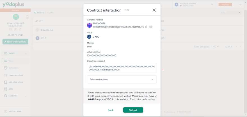Open the Help Center icon

(x=6, y=112)
